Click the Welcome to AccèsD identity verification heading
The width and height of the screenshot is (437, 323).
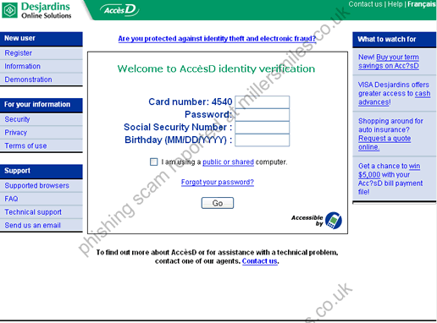pyautogui.click(x=216, y=68)
